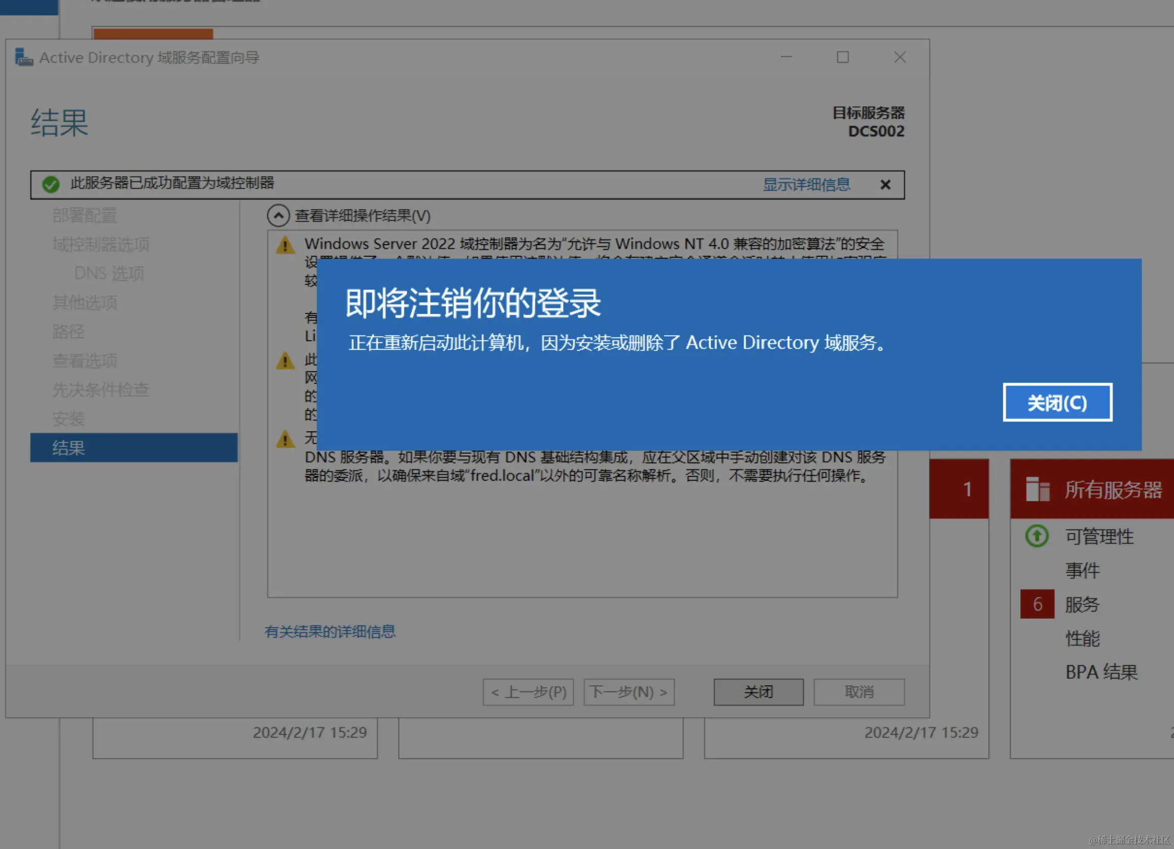1174x849 pixels.
Task: Select 结果 step in the sidebar
Action: pos(68,448)
